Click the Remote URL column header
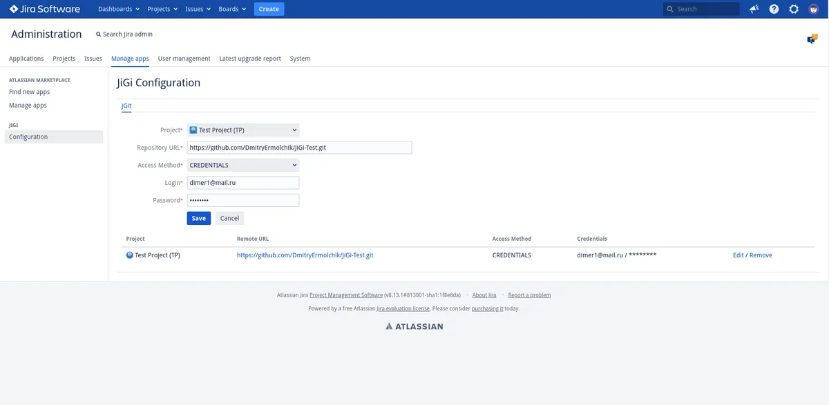The width and height of the screenshot is (829, 405). (253, 239)
